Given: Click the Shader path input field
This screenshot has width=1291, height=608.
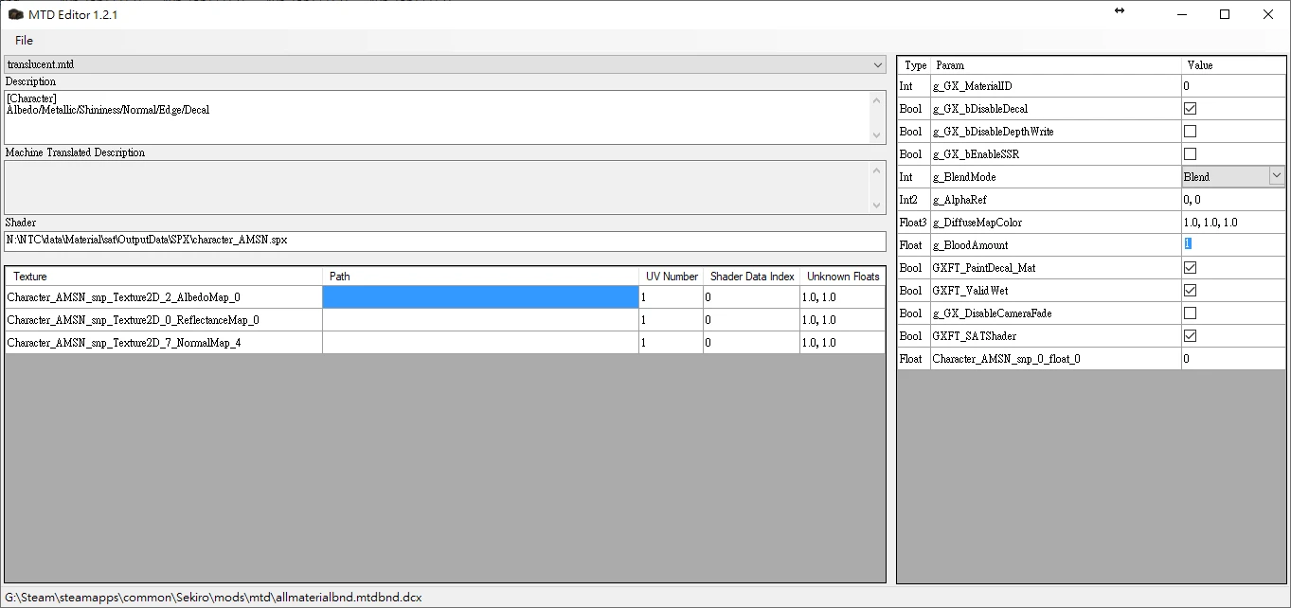Looking at the screenshot, I should [x=445, y=241].
